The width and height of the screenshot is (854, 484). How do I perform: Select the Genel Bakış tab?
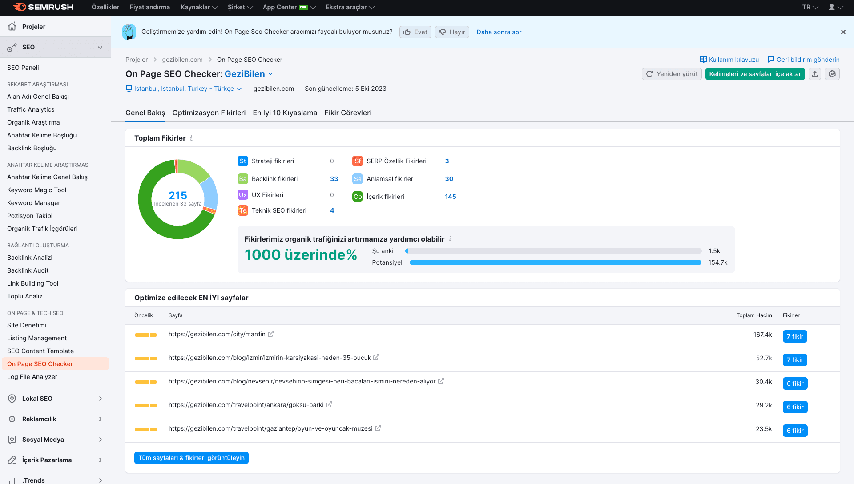[x=145, y=113]
